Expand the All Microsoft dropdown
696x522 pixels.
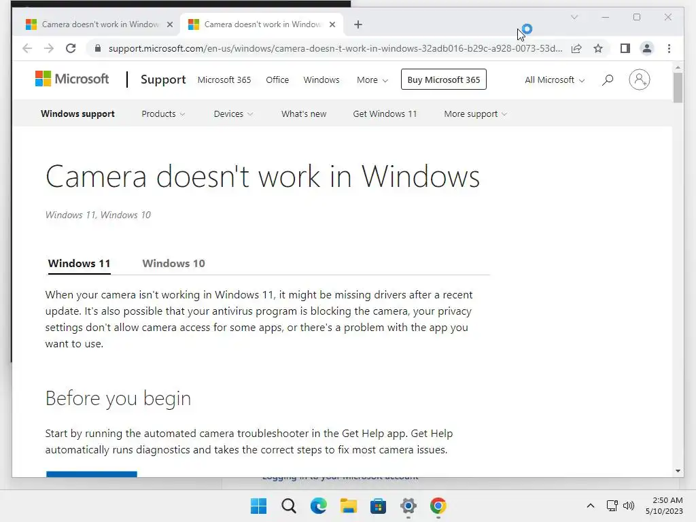555,80
